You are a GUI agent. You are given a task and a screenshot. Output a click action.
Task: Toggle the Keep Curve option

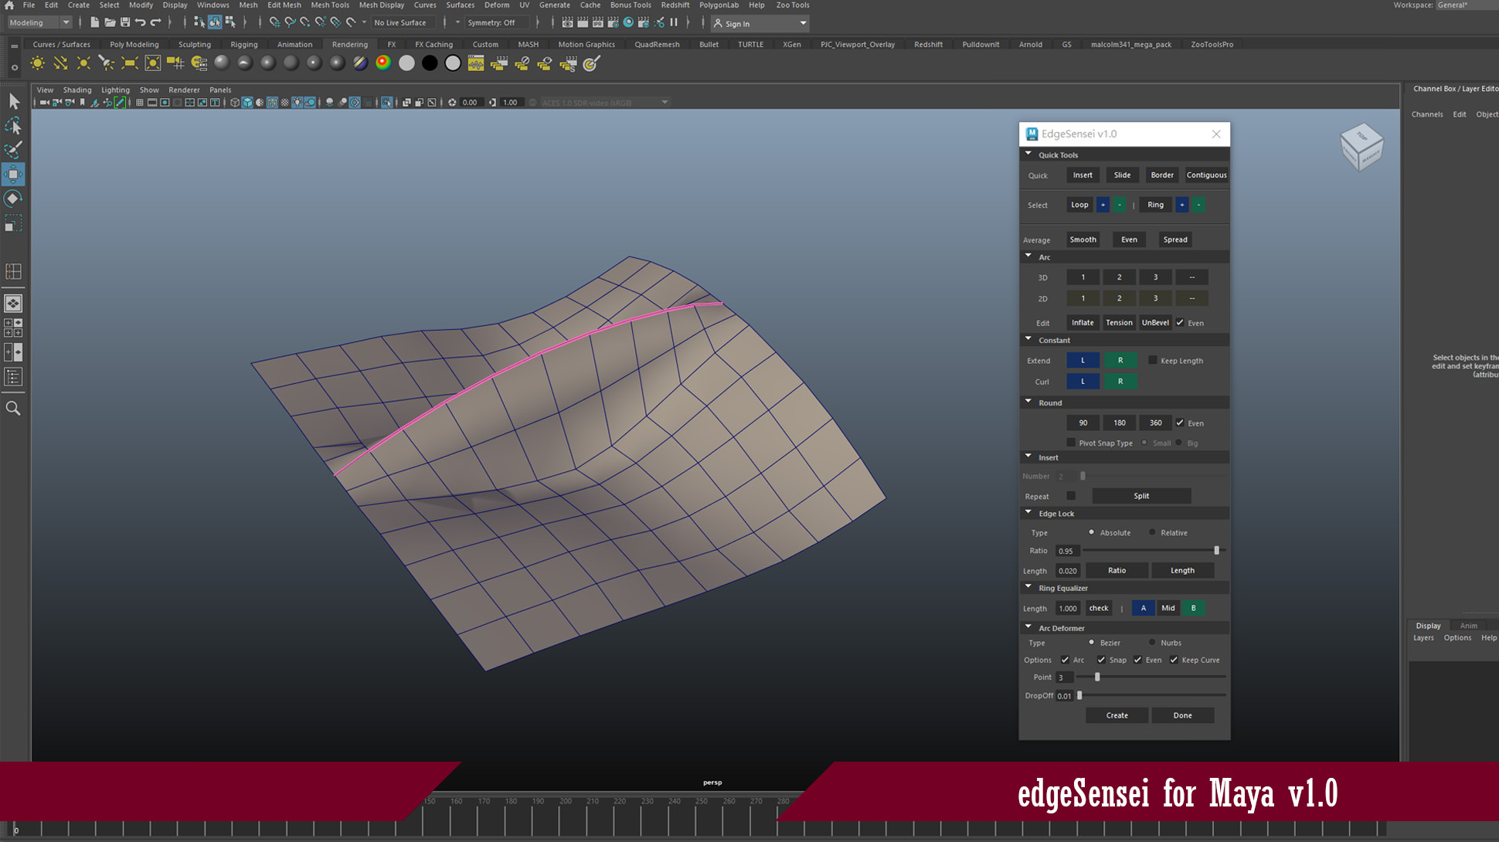pos(1174,660)
